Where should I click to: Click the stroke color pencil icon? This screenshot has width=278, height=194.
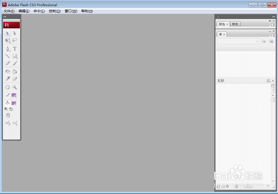[x=8, y=95]
